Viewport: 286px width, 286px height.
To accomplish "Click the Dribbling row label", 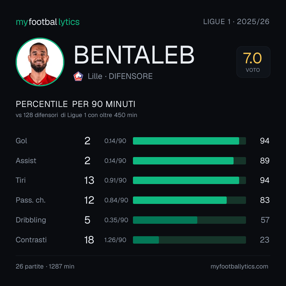I will tap(31, 220).
